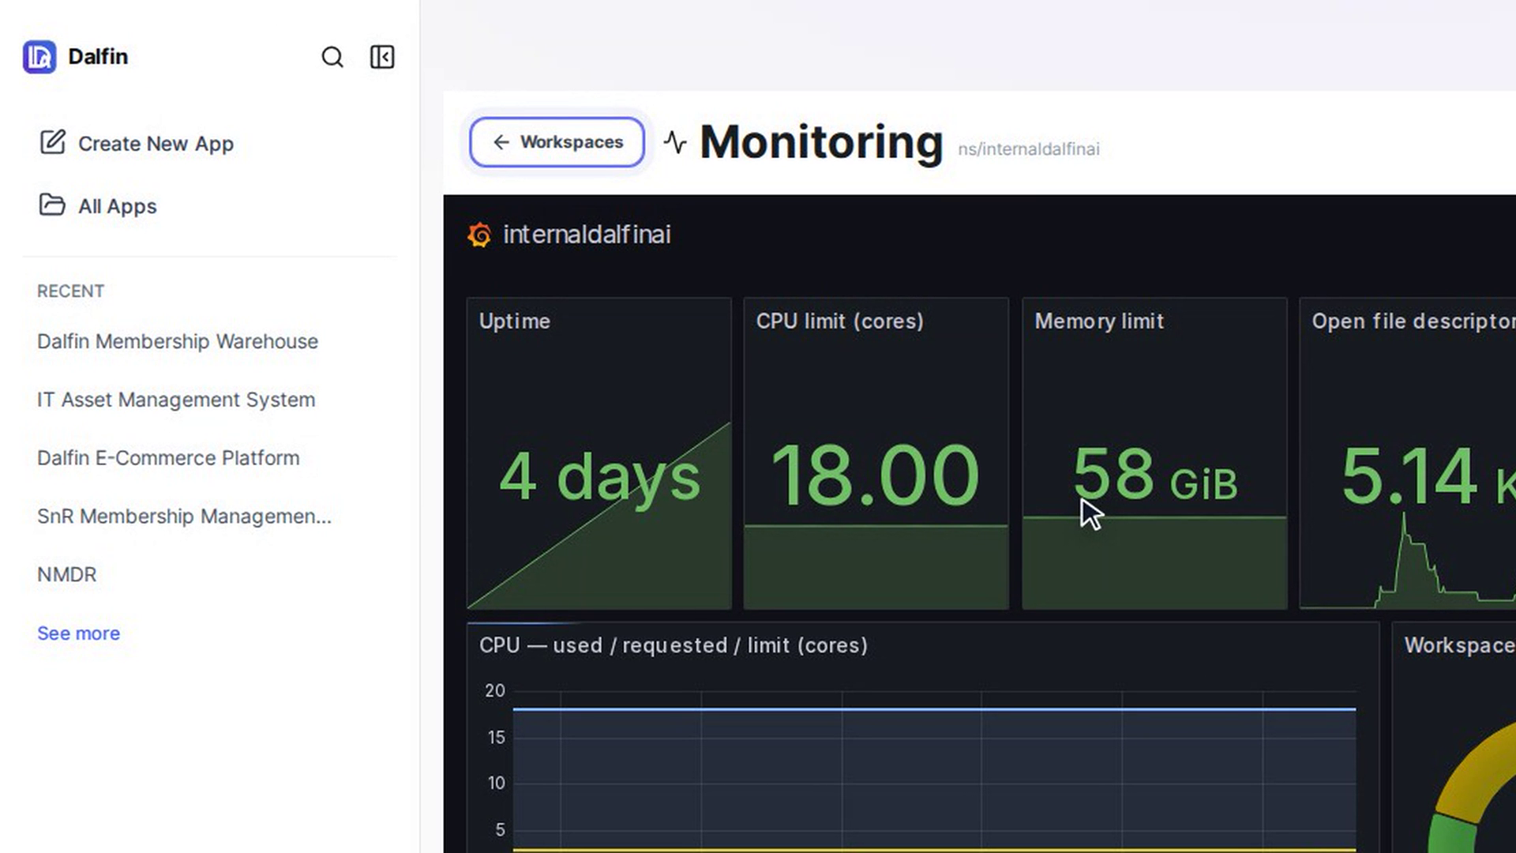
Task: Click the Workspace panel title
Action: (x=1459, y=646)
